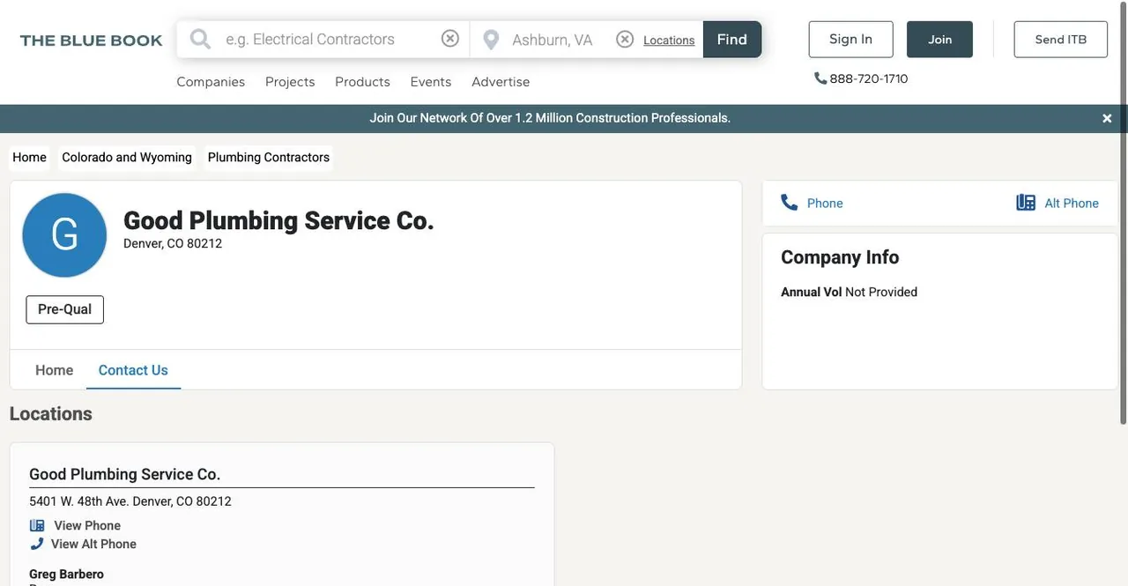Screen dimensions: 1128x586
Task: Click the phone handset icon near 888-720-1710
Action: tap(820, 78)
